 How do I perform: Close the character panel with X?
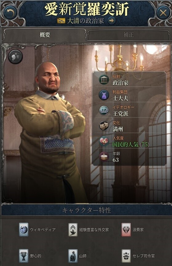[163, 12]
